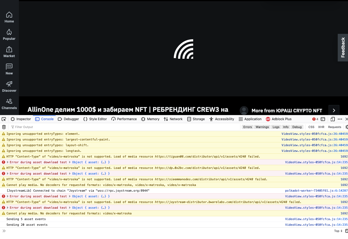Expand hidden toolbar tabs with the chevron

pos(4,231)
